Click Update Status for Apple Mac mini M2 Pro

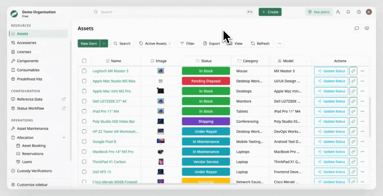point(331,91)
